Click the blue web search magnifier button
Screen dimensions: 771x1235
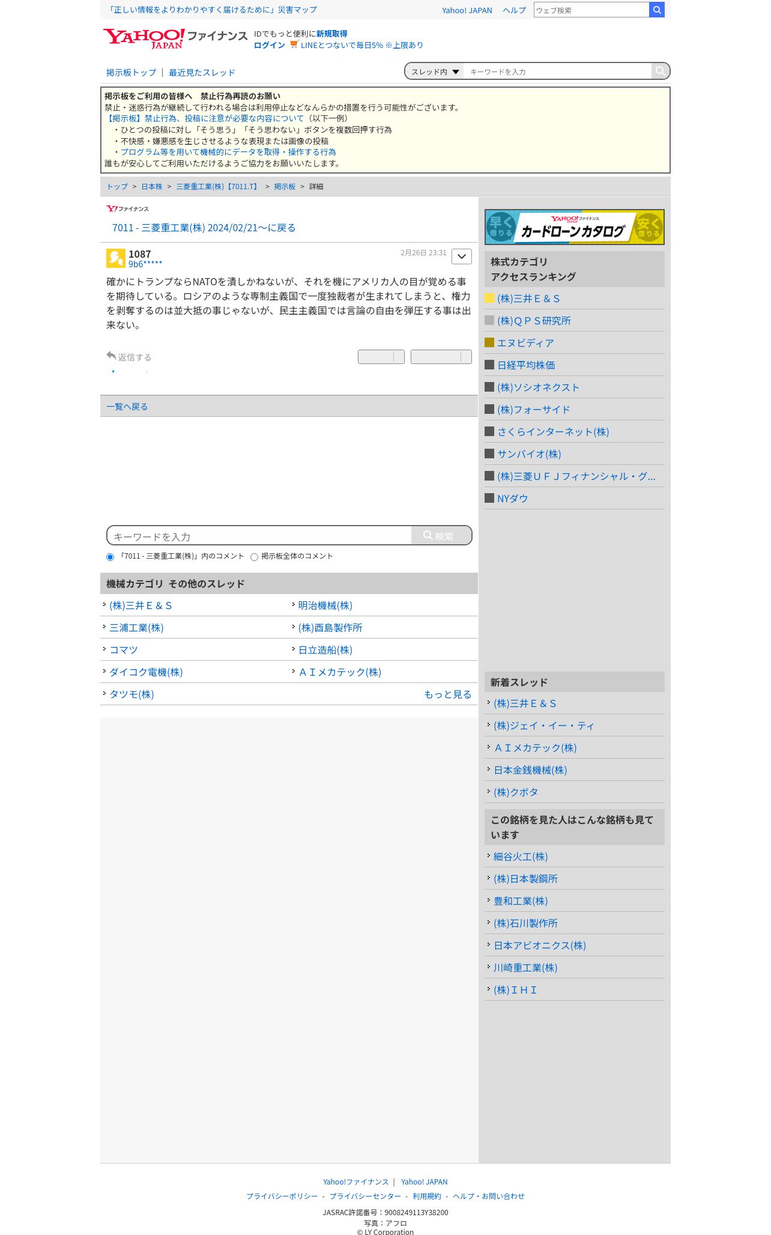point(657,10)
